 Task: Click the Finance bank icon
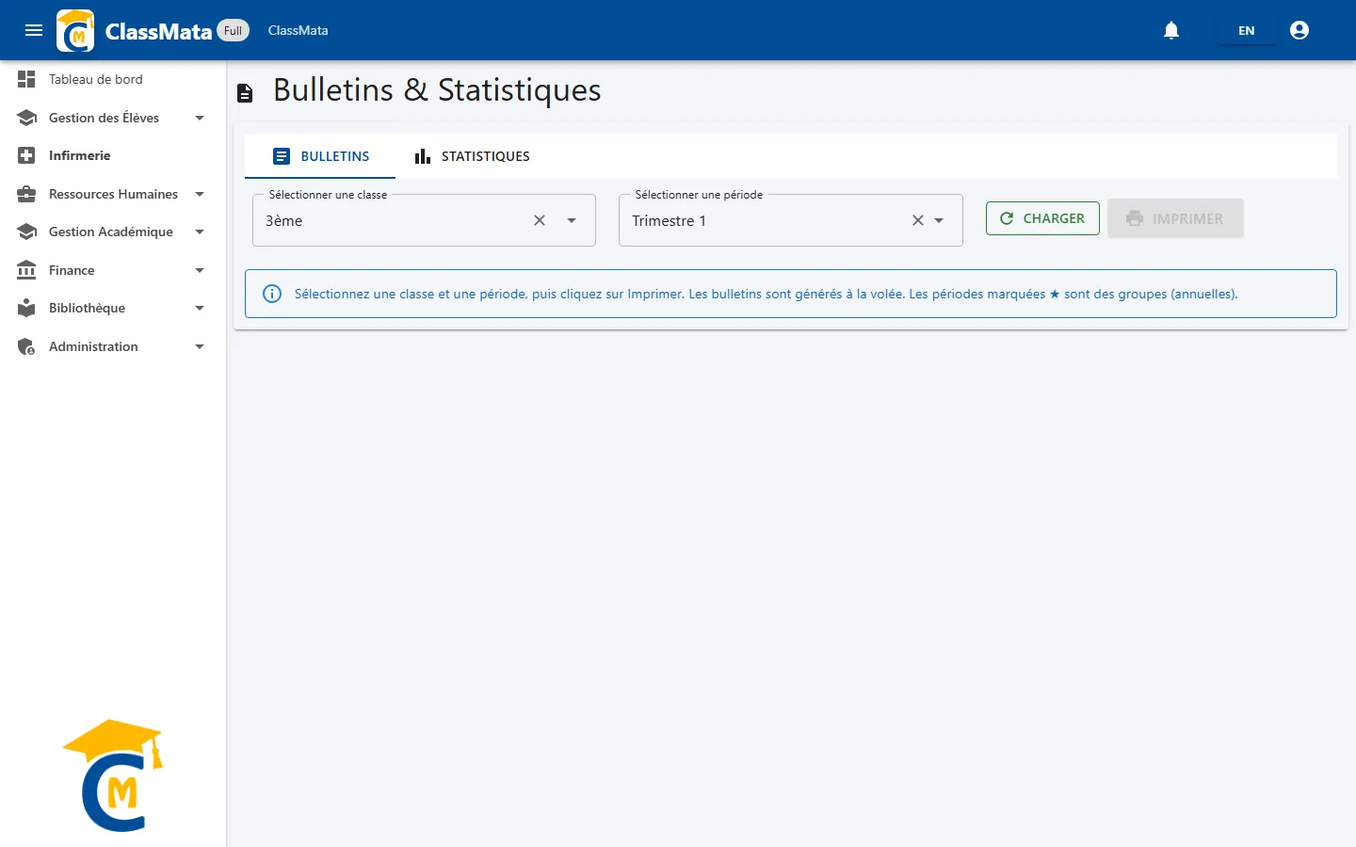(26, 270)
